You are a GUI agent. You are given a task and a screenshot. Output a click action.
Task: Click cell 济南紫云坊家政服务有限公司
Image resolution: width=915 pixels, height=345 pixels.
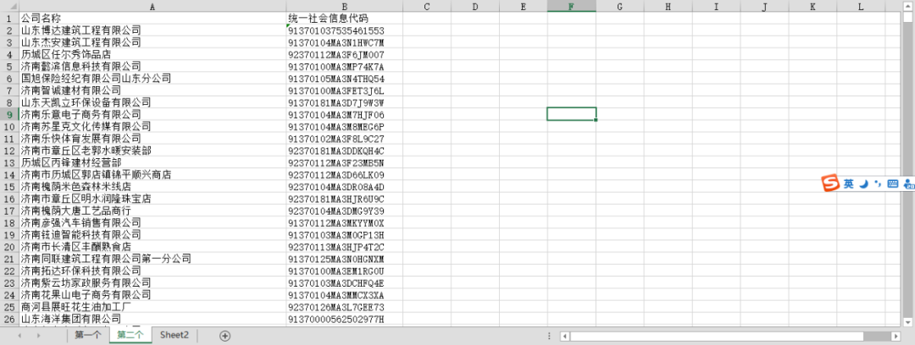(152, 282)
